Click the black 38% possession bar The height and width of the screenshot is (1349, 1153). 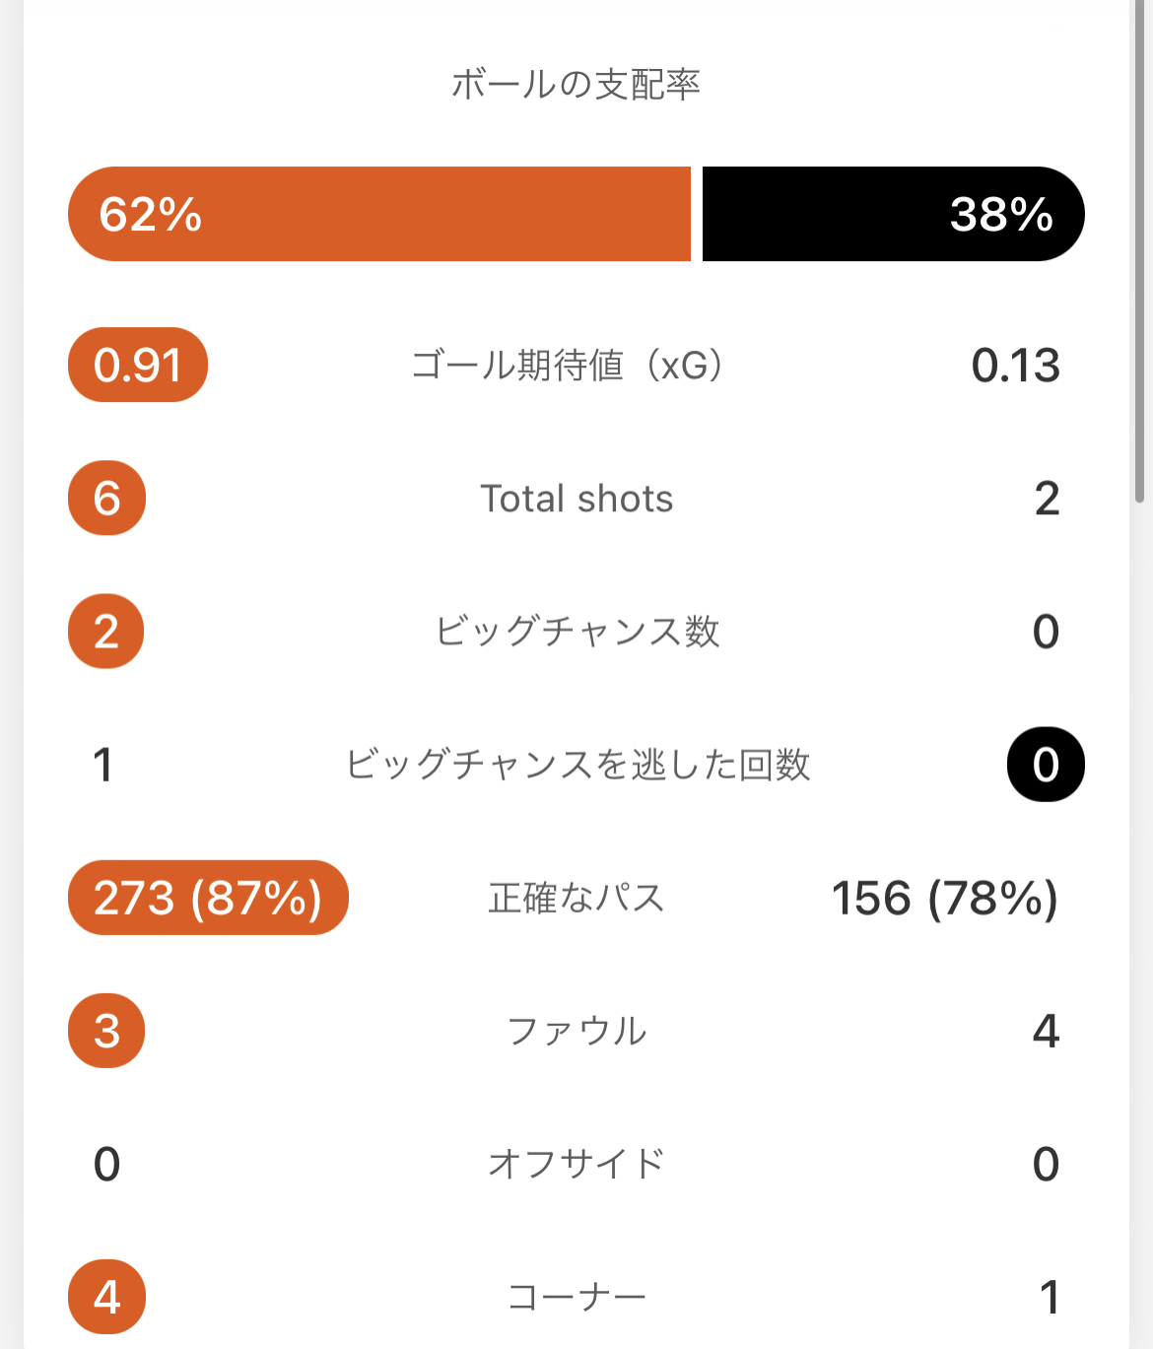pyautogui.click(x=893, y=214)
